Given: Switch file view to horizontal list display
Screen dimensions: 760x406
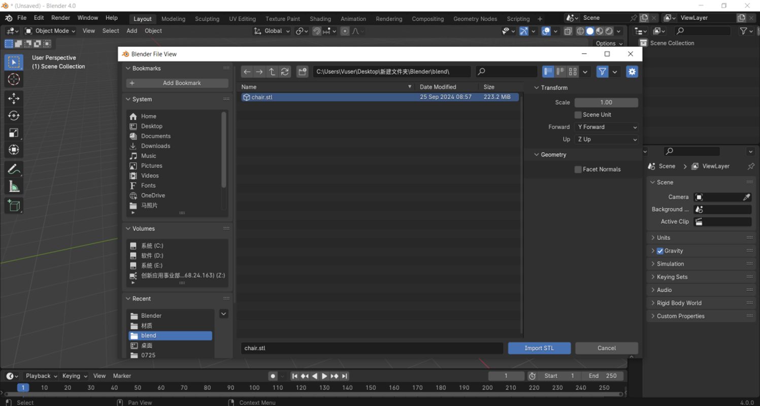Looking at the screenshot, I should [x=560, y=72].
